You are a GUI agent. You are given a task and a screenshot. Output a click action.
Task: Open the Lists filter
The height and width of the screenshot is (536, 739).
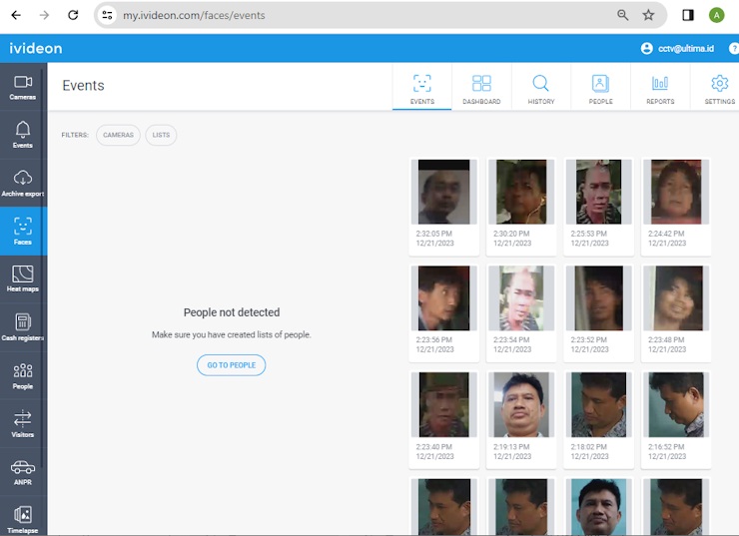click(161, 135)
